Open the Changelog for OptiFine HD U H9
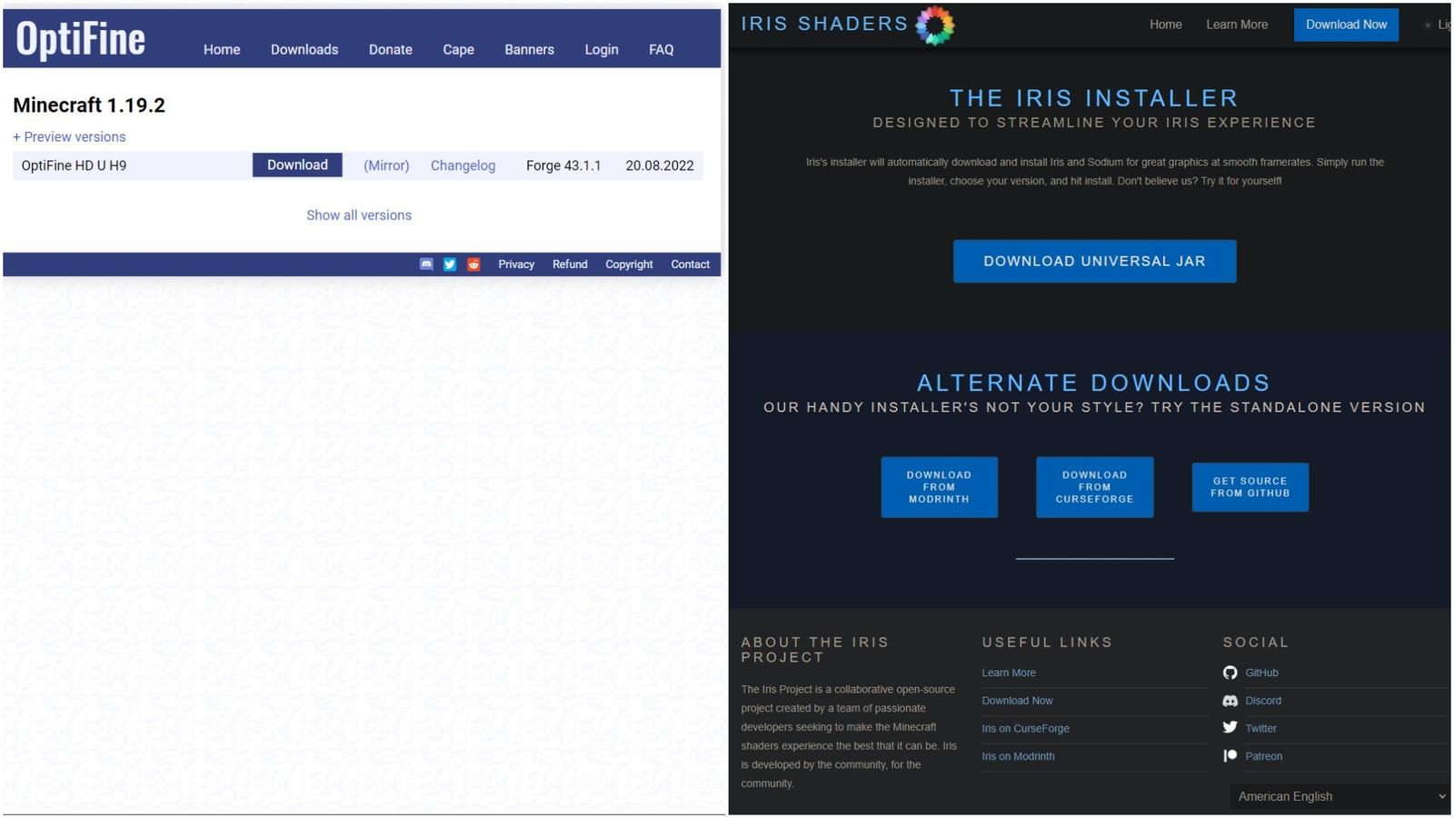This screenshot has height=818, width=1454. [x=463, y=165]
